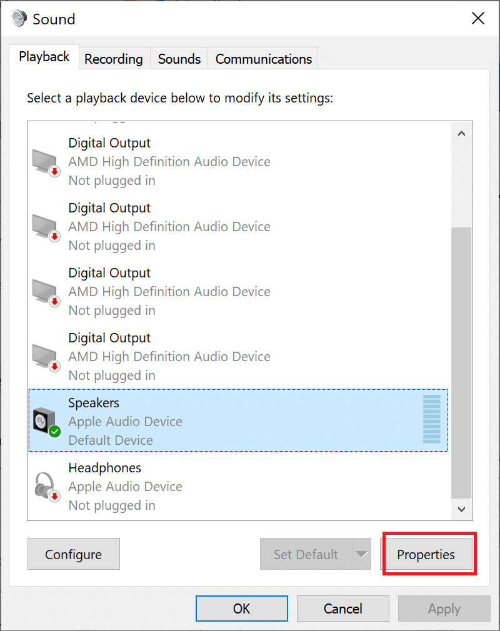Viewport: 500px width, 631px height.
Task: Click the Sound speaker icon in title bar
Action: [x=19, y=19]
